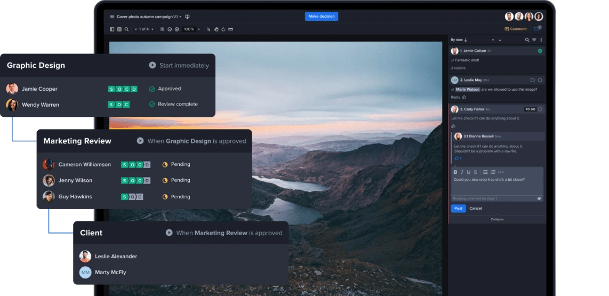Viewport: 609px width, 296px height.
Task: Post the reply comment
Action: (458, 209)
